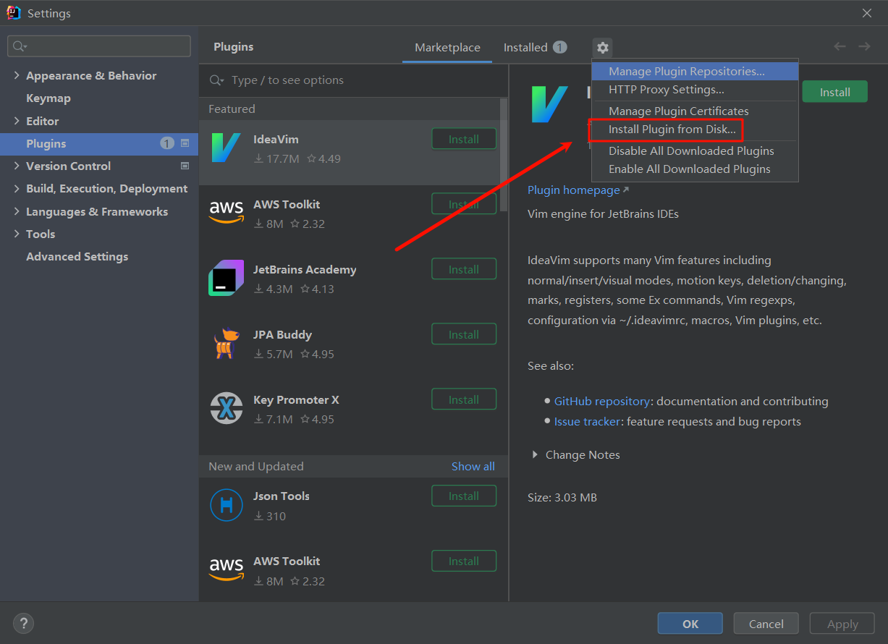Click the Cancel button
The height and width of the screenshot is (644, 888).
[766, 624]
